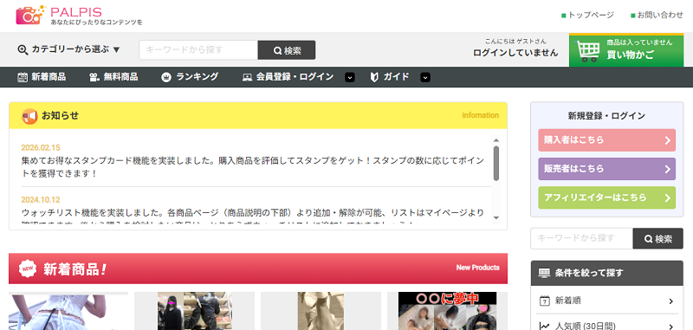Open the first new product thumbnail
This screenshot has width=693, height=330.
68,311
